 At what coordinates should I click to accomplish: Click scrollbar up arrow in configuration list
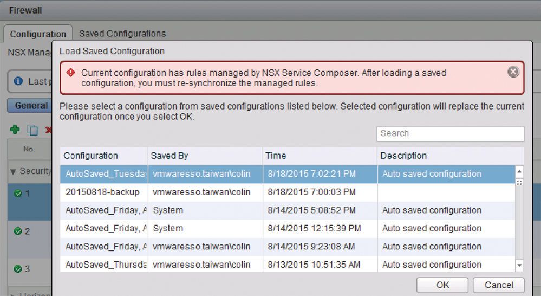point(519,171)
